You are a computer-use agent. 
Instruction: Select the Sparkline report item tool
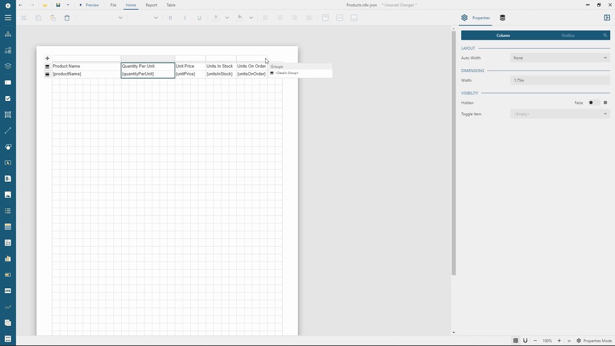point(8,307)
